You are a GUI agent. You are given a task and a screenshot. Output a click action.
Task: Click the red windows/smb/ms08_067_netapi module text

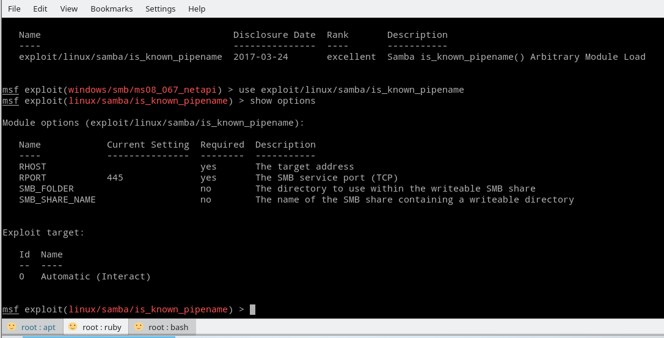click(x=142, y=90)
